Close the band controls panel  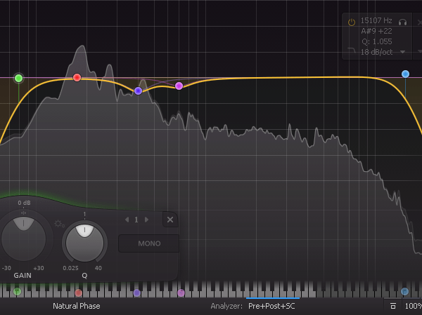pos(170,220)
